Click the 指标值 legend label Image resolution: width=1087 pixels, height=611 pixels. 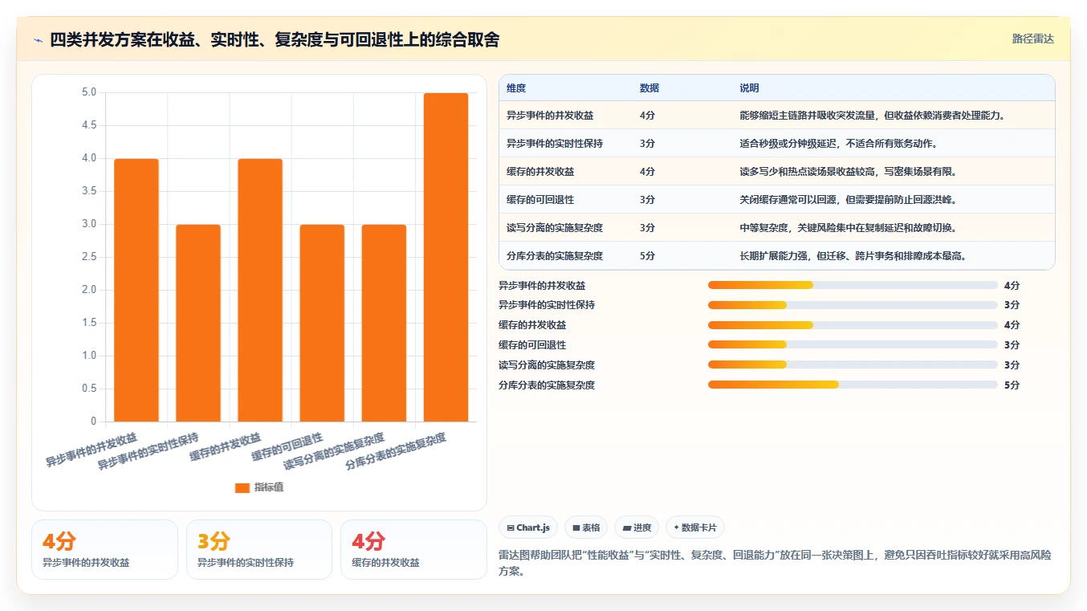[269, 487]
